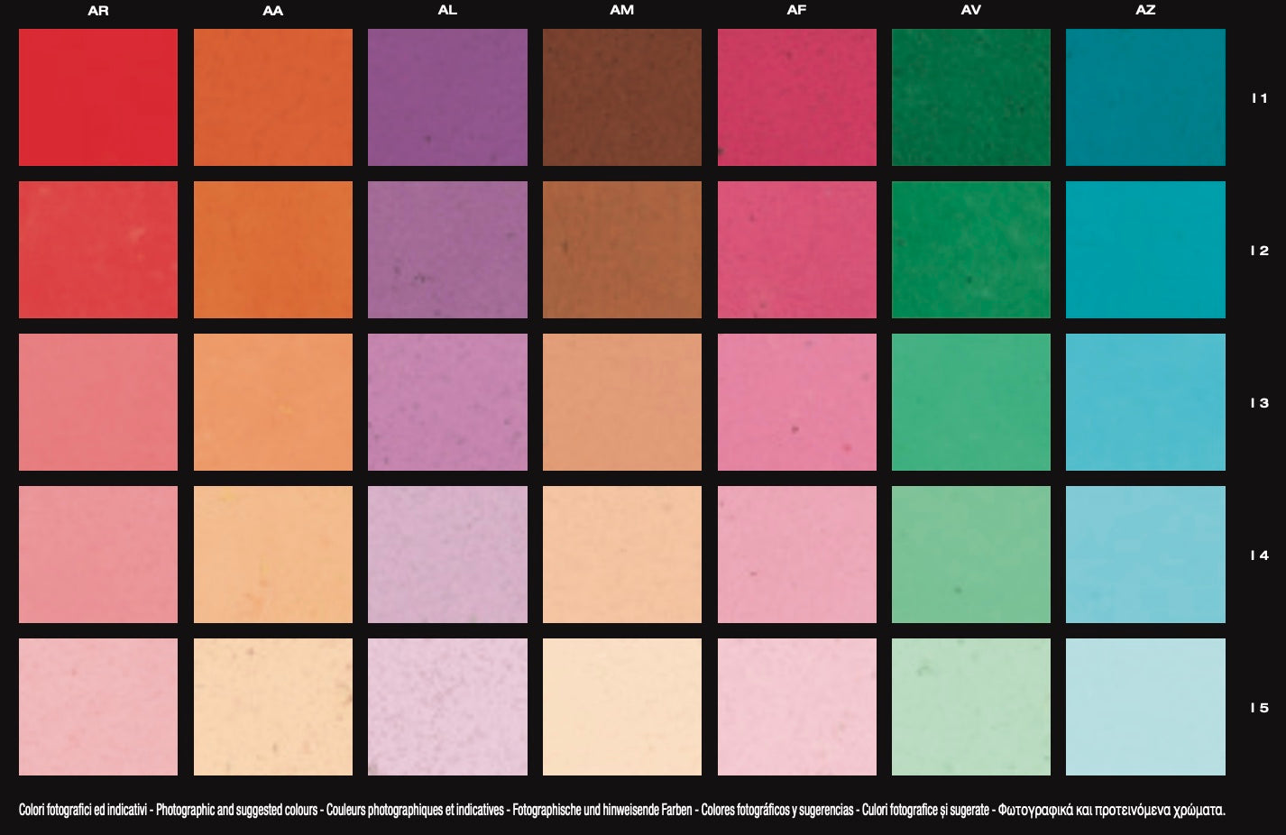Click the photographic colours disclaimer text
Viewport: 1286px width, 835px height.
[621, 810]
